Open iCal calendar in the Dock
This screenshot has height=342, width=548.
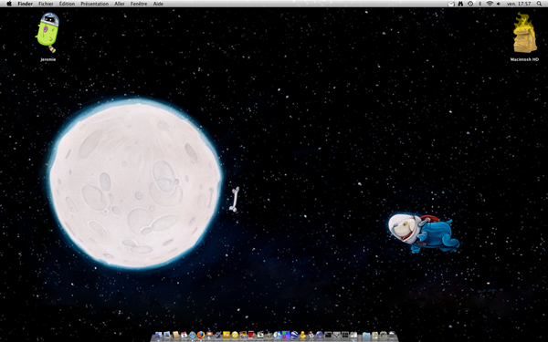(184, 335)
